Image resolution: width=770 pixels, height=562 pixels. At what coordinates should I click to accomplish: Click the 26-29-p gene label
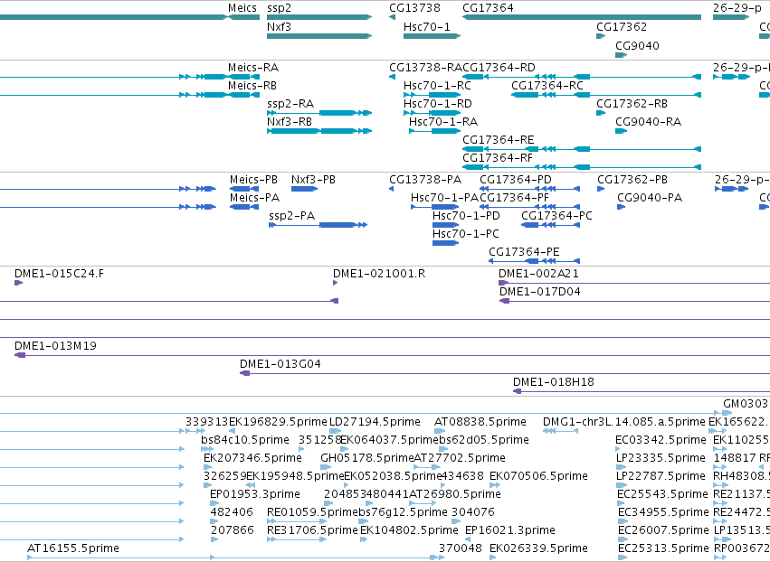737,8
